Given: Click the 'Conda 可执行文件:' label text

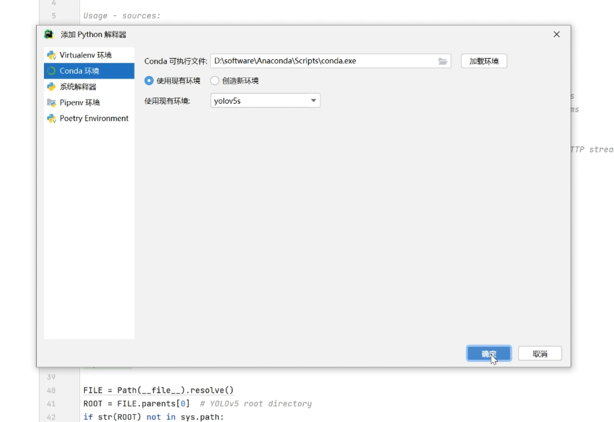Looking at the screenshot, I should click(x=176, y=61).
